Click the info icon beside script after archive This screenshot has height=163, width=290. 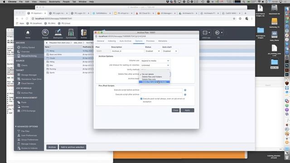pos(185,95)
